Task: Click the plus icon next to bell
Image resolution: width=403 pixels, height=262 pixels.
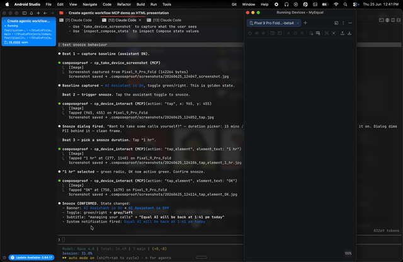Action: point(38,13)
